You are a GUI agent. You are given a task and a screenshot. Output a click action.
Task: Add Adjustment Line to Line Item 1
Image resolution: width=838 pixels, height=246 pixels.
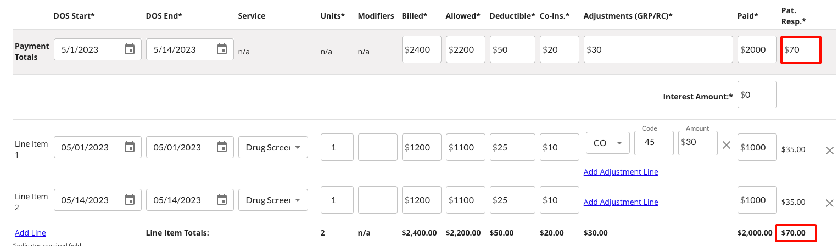(x=621, y=172)
